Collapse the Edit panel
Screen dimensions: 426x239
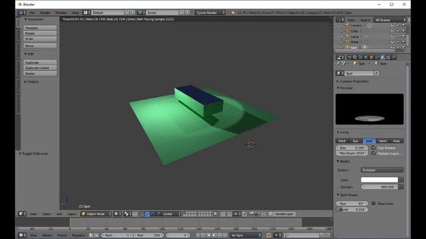[x=29, y=54]
